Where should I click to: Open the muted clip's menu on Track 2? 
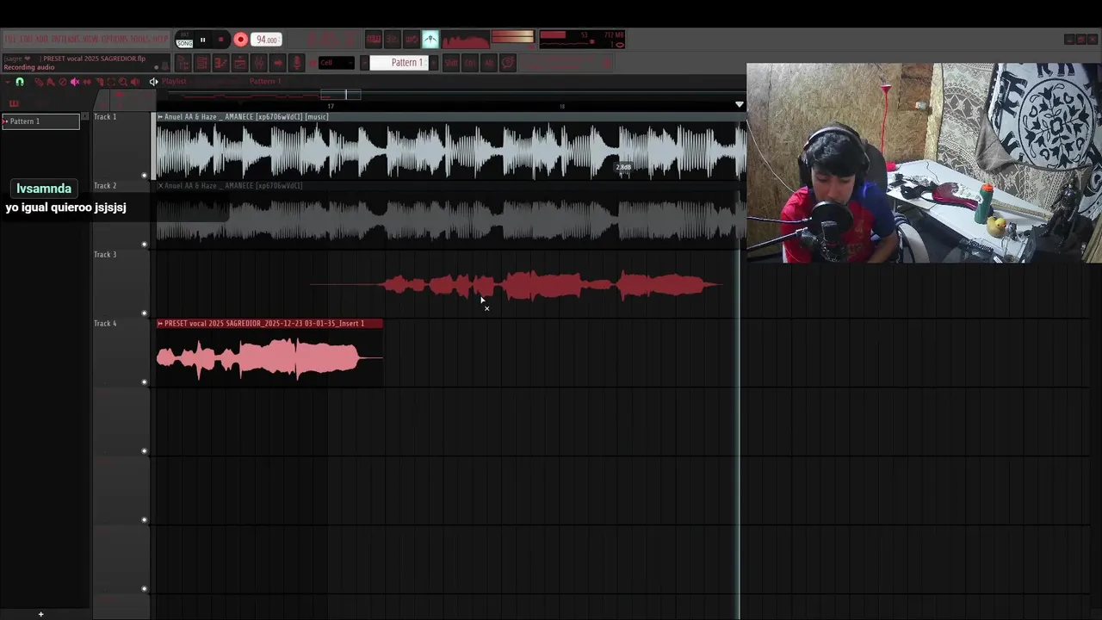click(160, 185)
